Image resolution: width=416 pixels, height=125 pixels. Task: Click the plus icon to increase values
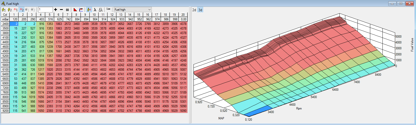click(x=56, y=10)
